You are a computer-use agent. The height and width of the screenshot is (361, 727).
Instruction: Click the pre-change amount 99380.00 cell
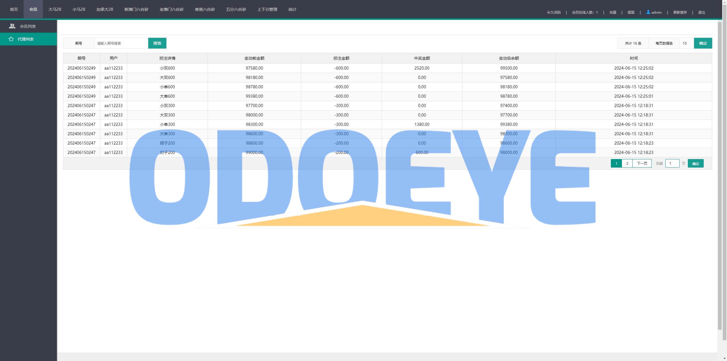[254, 96]
